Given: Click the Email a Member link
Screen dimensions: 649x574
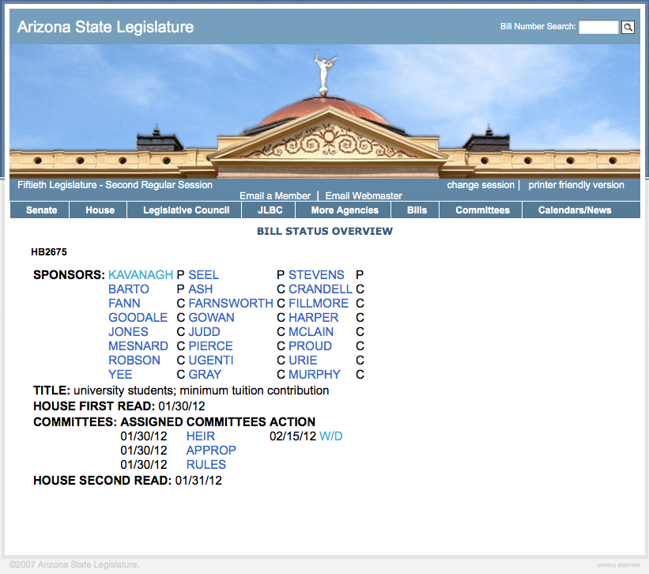Looking at the screenshot, I should pos(275,196).
